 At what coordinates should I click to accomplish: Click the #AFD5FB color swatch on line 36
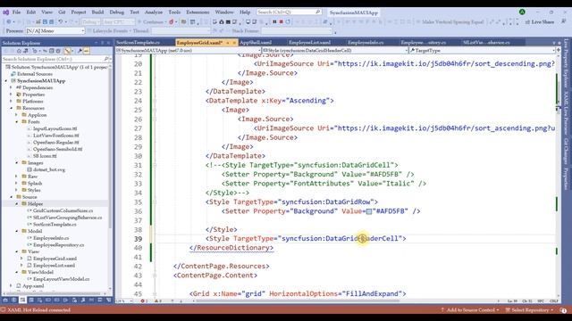(x=369, y=211)
